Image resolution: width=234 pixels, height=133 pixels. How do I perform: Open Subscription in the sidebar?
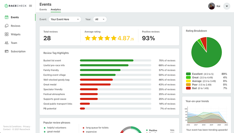18,51
